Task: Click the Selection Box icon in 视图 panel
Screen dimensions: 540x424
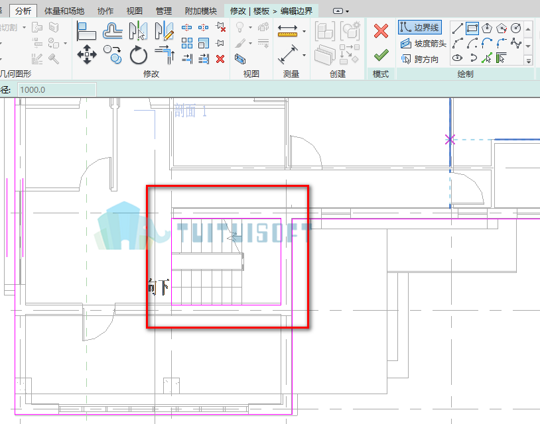Action: tap(240, 59)
